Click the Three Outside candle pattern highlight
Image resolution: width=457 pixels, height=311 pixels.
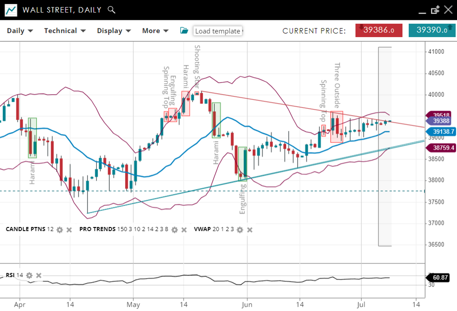pos(337,127)
